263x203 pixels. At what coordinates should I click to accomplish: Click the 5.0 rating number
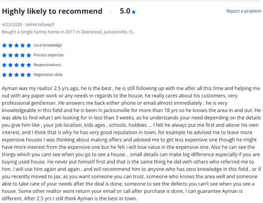pyautogui.click(x=125, y=11)
